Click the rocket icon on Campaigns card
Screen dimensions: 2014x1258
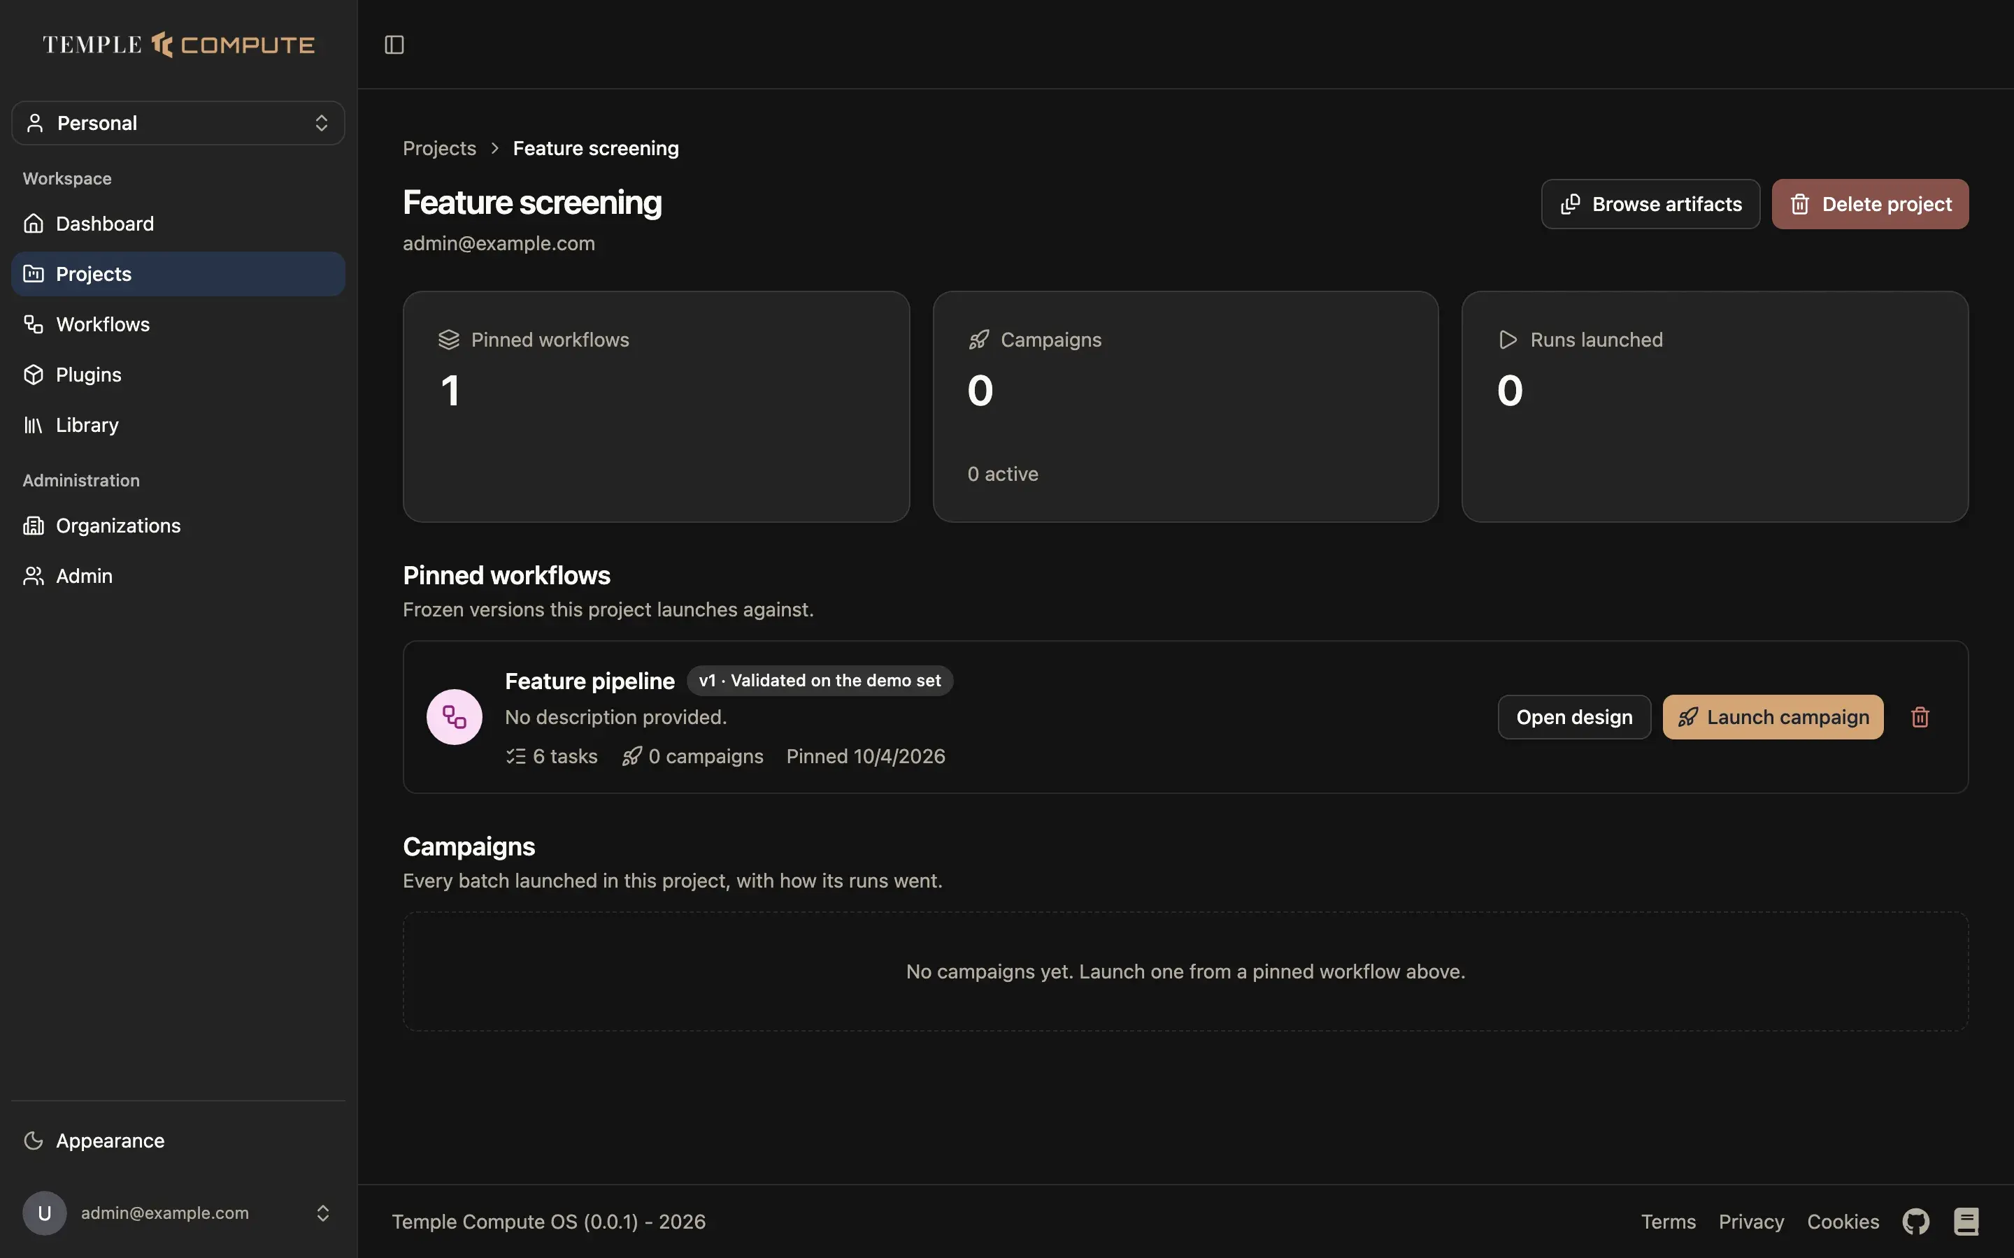[x=979, y=340]
